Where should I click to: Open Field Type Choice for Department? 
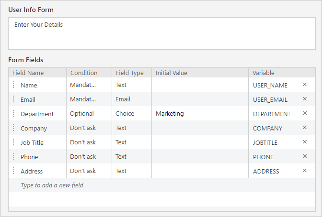(x=132, y=113)
